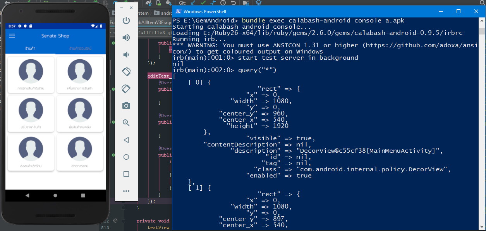This screenshot has height=231, width=486.
Task: Expand more emulator options via ellipsis
Action: [x=126, y=191]
